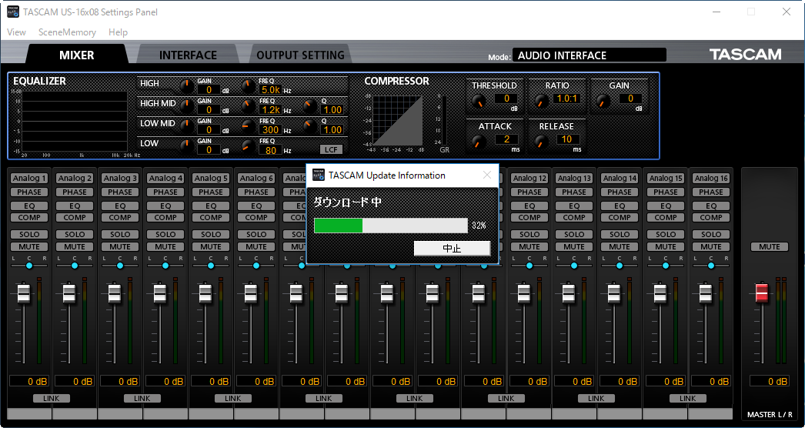Click the equalizer frequency response graph
Image resolution: width=805 pixels, height=428 pixels.
(x=75, y=122)
